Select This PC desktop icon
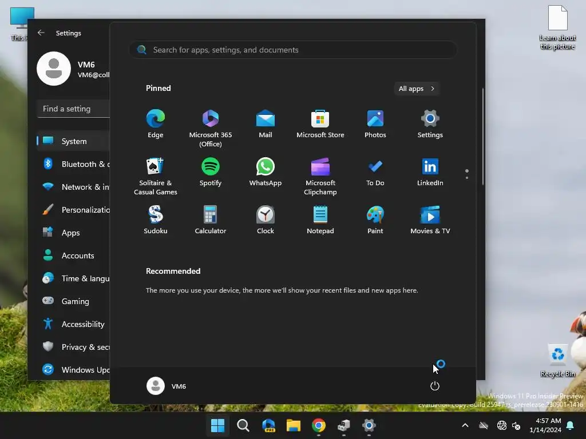The width and height of the screenshot is (586, 439). pos(19,24)
